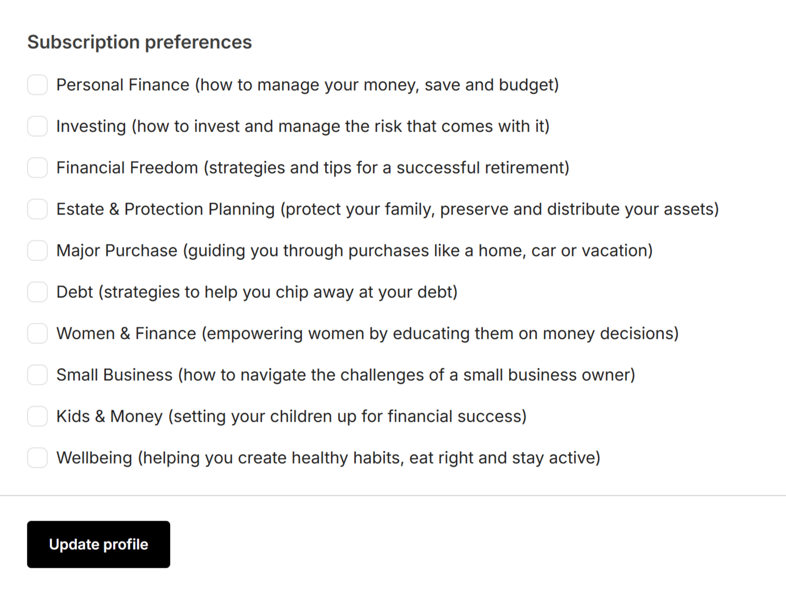Viewport: 786px width, 589px height.
Task: Toggle the Major Purchase checkbox
Action: [37, 251]
